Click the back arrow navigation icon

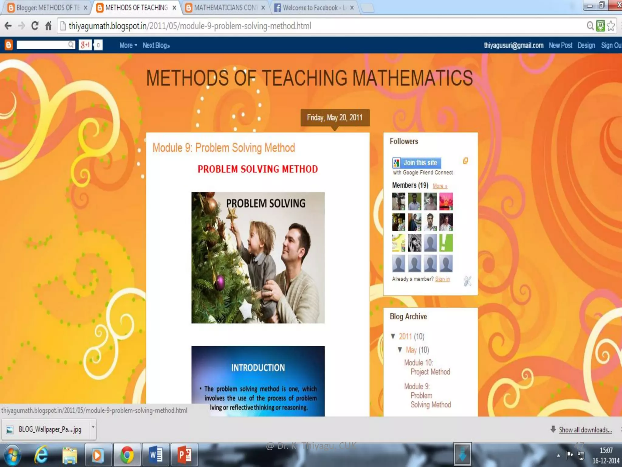pos(8,26)
